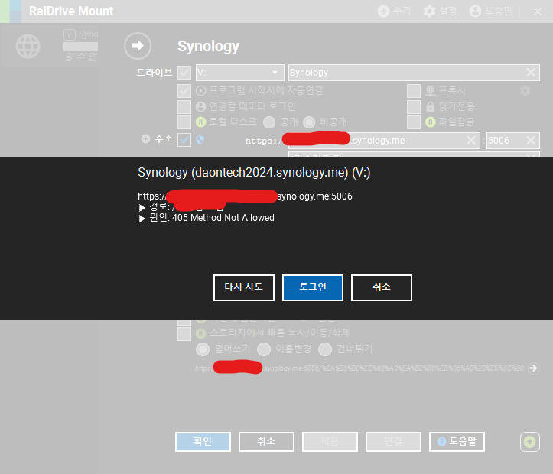
Task: Click the proxy globe icon beside 프록시
Action: point(431,90)
